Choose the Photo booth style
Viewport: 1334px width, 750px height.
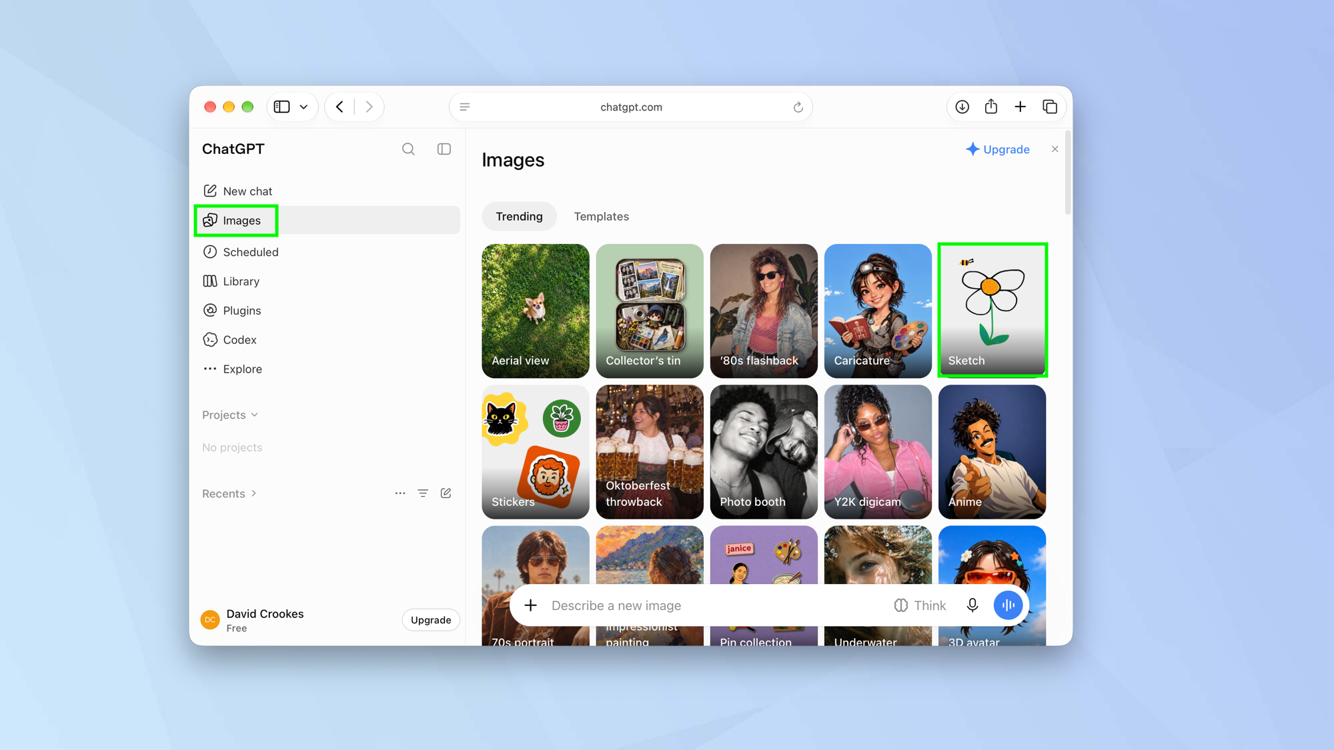pos(764,452)
